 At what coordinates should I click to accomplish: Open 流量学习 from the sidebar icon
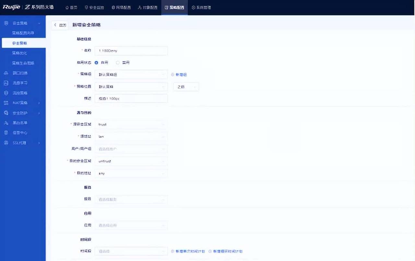pos(6,83)
